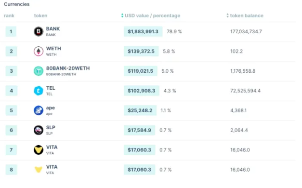
Task: Click the TEL token logo icon
Action: pyautogui.click(x=39, y=91)
